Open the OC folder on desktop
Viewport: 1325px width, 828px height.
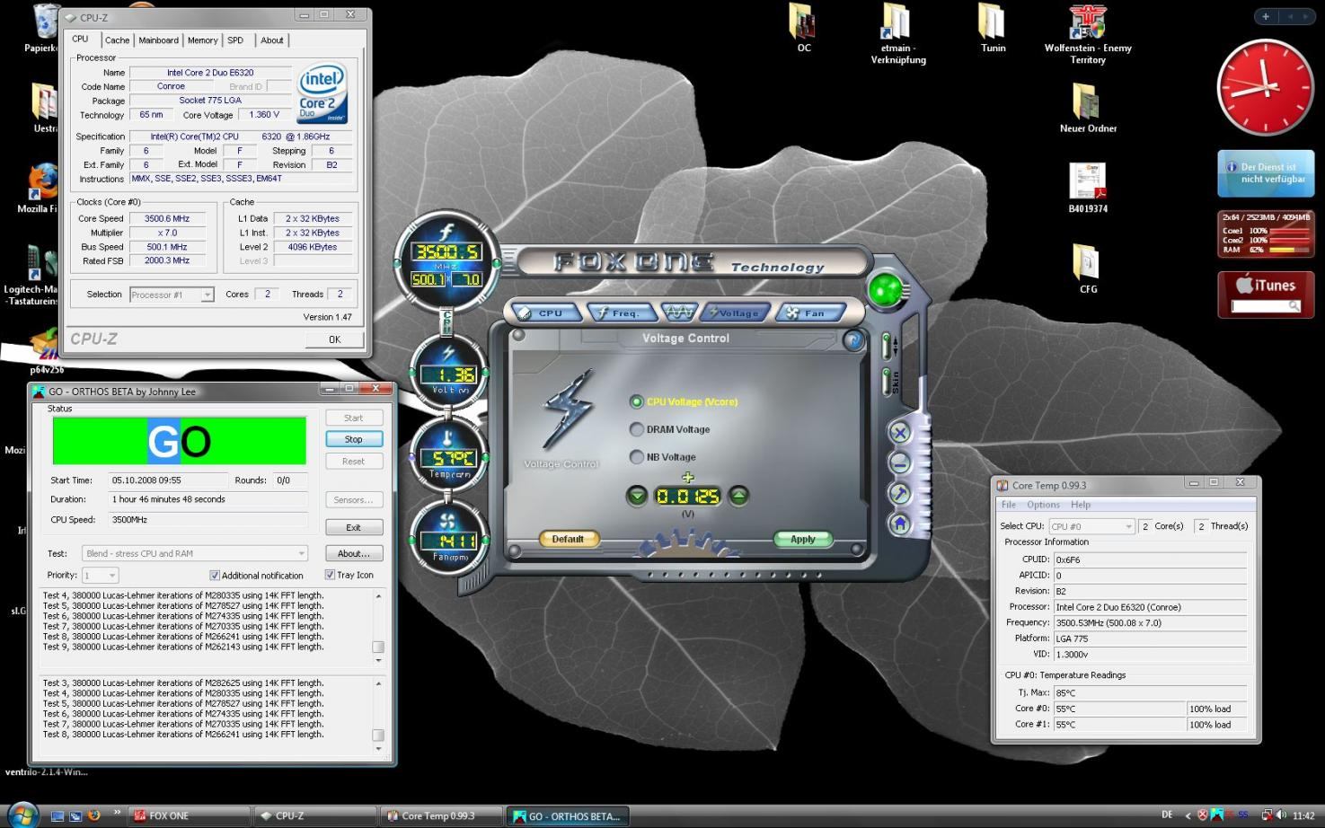click(x=803, y=28)
